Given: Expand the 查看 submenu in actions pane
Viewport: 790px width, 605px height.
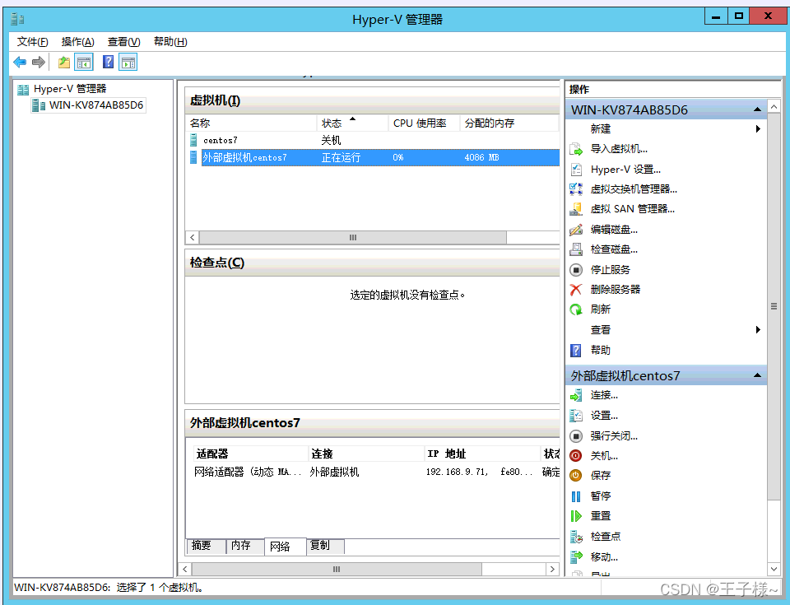Looking at the screenshot, I should pyautogui.click(x=758, y=330).
